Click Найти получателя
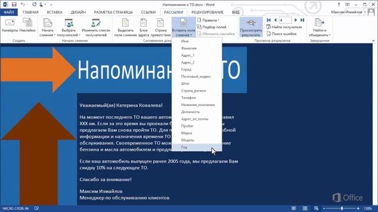Image resolution: width=378 pixels, height=212 pixels. coord(284,27)
